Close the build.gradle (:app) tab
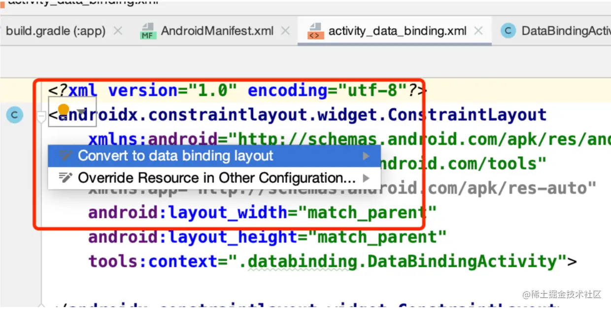 click(118, 31)
